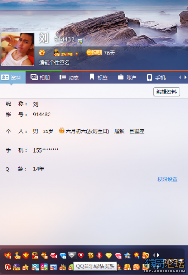Click the icon bar right page arrow
Viewport: 188px width, 275px height.
pyautogui.click(x=158, y=255)
